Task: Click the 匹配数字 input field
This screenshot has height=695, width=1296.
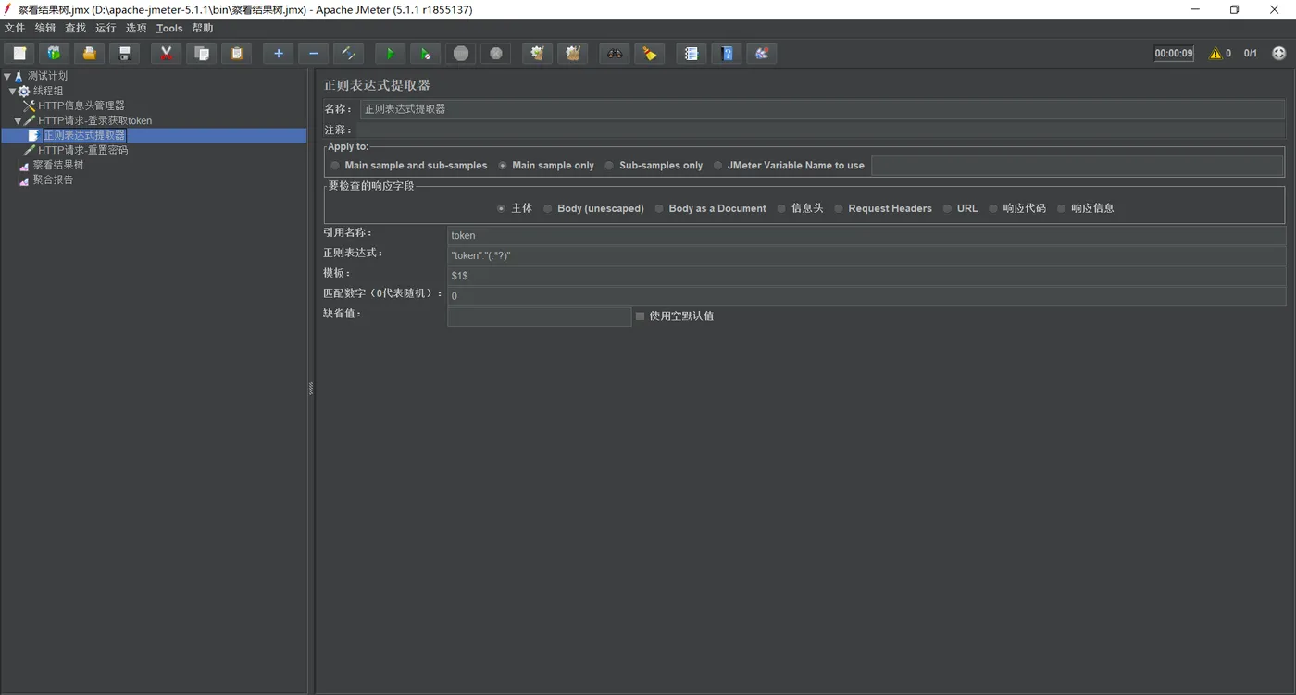Action: pos(866,296)
